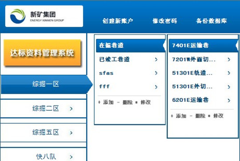240x161 pixels.
Task: Click the arrow icon next to sfas
Action: 156,73
